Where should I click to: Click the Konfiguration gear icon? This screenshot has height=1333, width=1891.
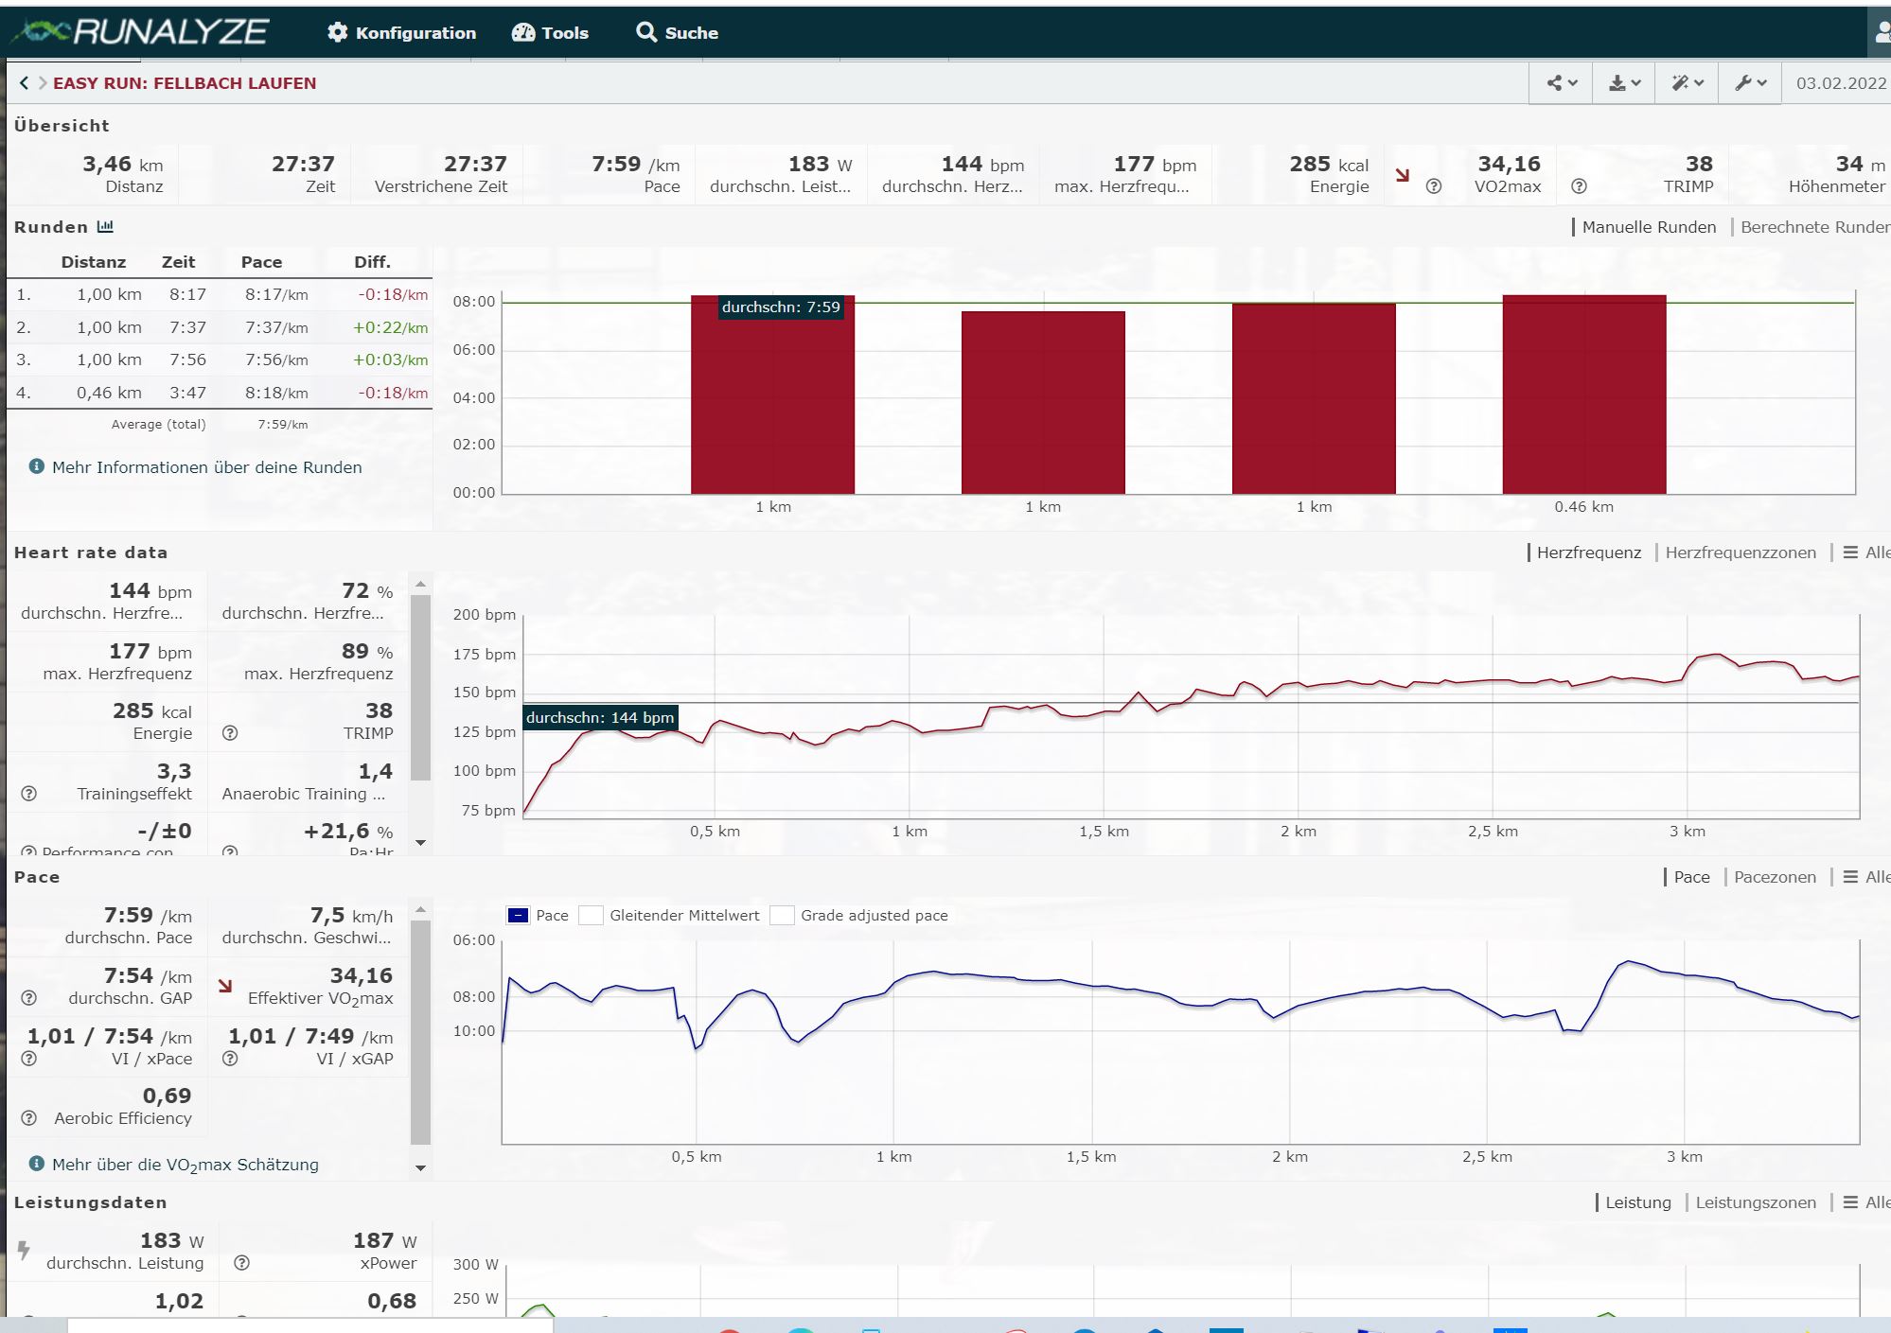337,33
